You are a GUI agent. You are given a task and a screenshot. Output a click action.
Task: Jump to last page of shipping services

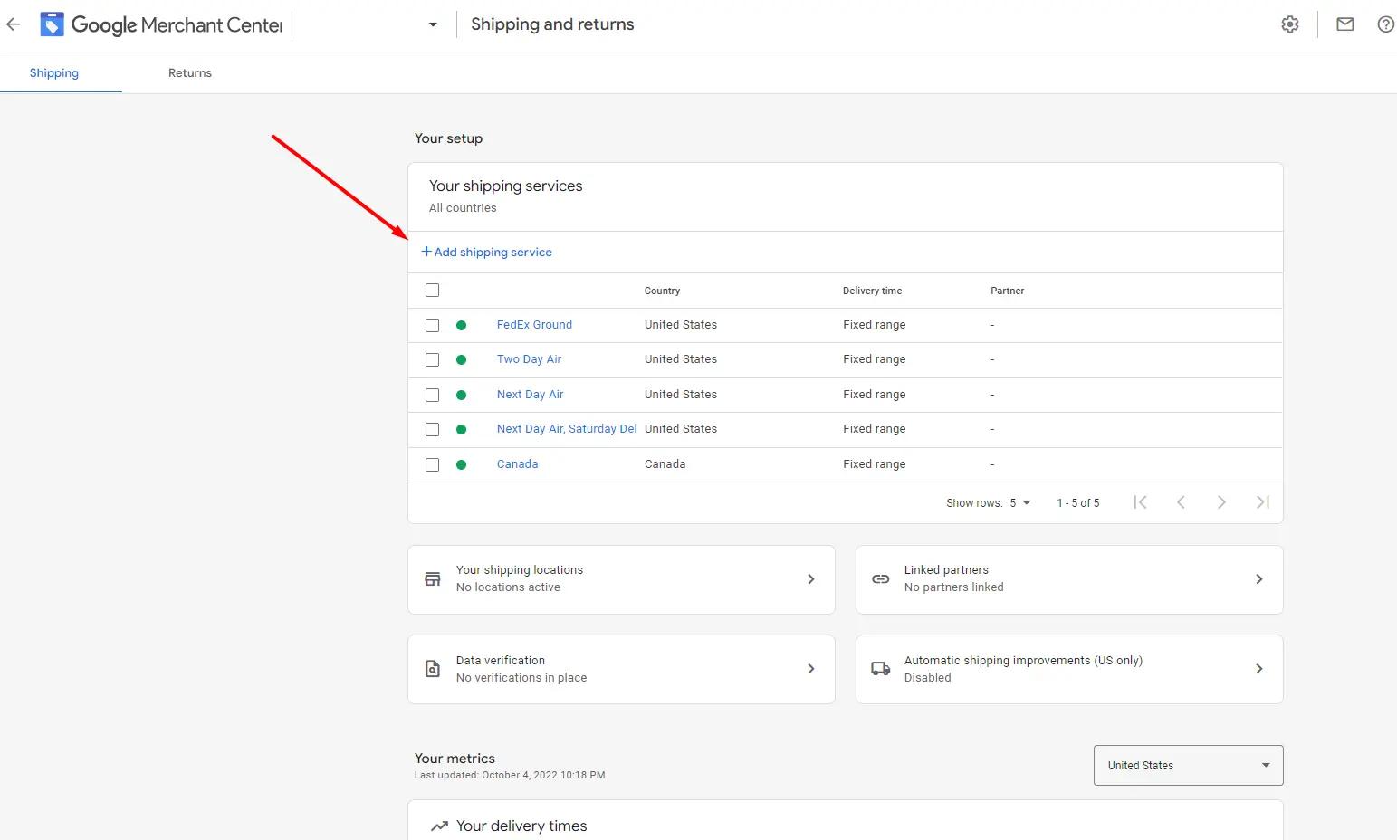pyautogui.click(x=1263, y=502)
